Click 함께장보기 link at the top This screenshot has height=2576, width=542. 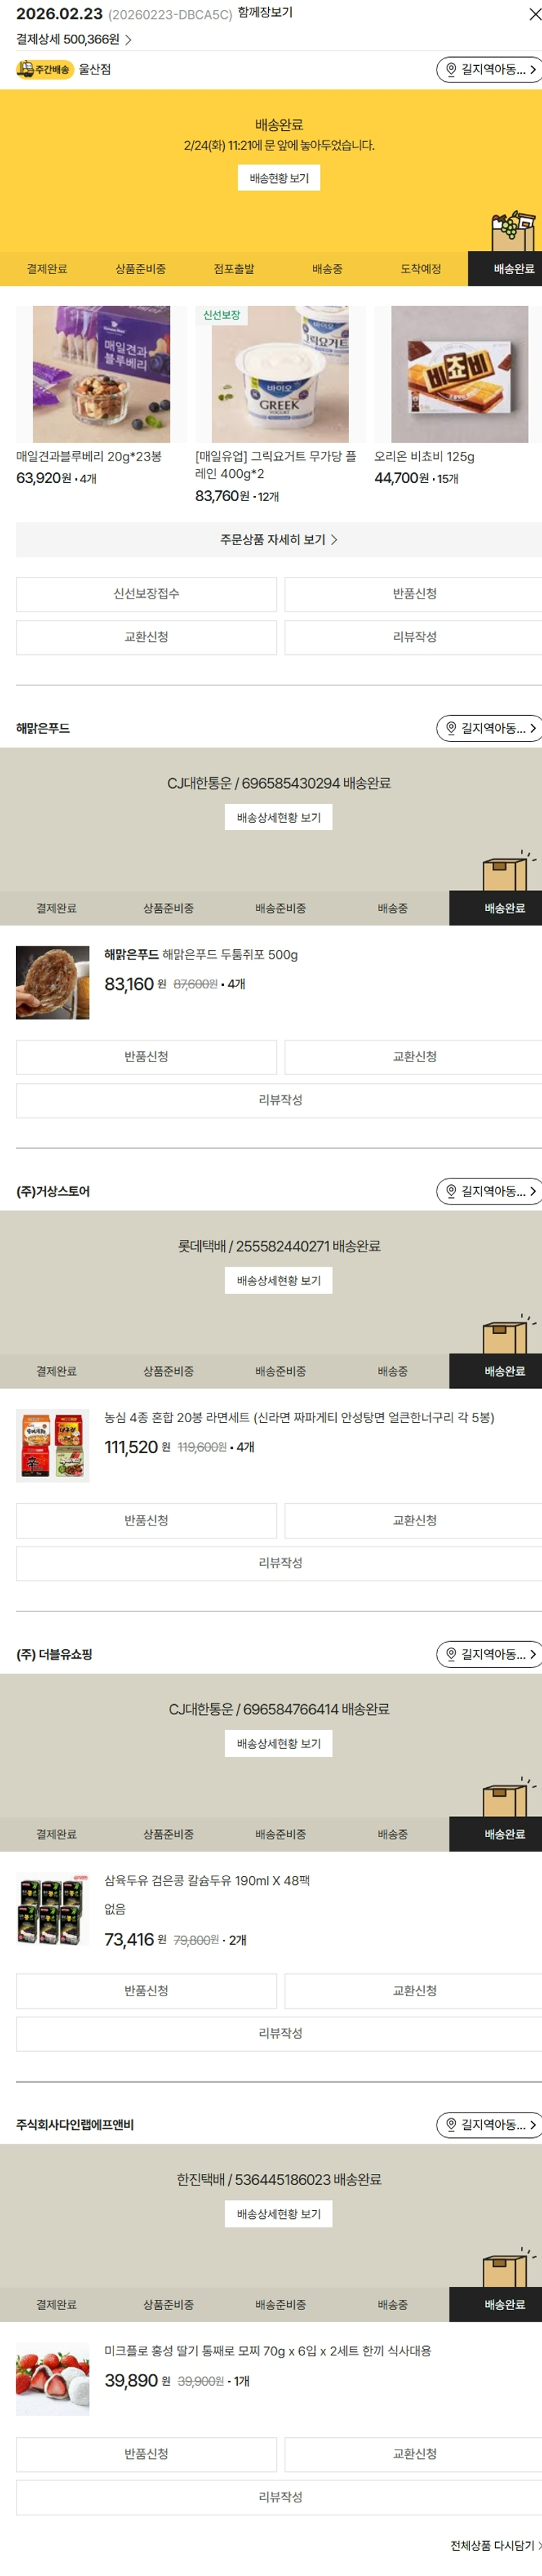tap(265, 13)
